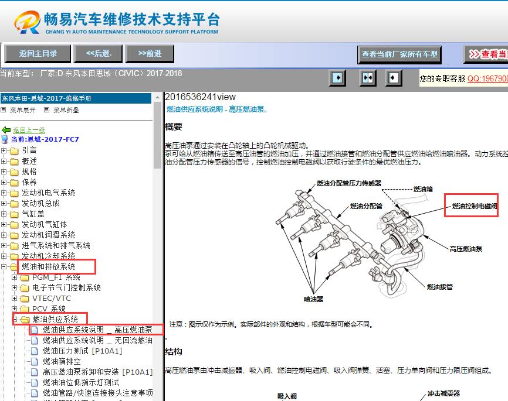Click the middle split panel layout icon
The image size is (508, 401).
368,78
